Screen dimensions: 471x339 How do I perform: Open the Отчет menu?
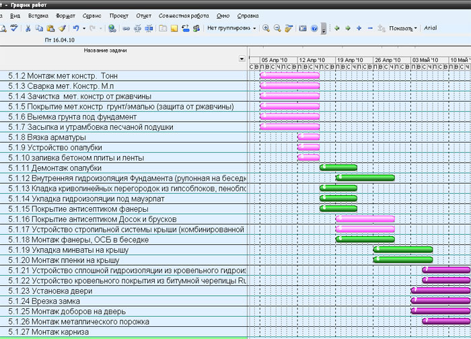pyautogui.click(x=143, y=15)
